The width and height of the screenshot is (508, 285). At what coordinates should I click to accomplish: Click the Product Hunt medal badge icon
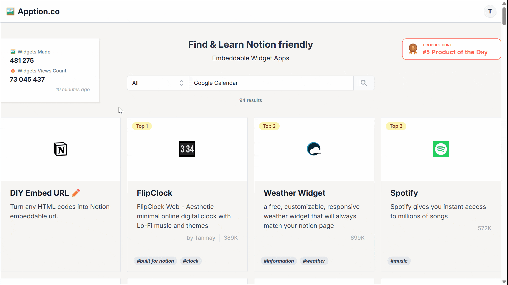[413, 49]
